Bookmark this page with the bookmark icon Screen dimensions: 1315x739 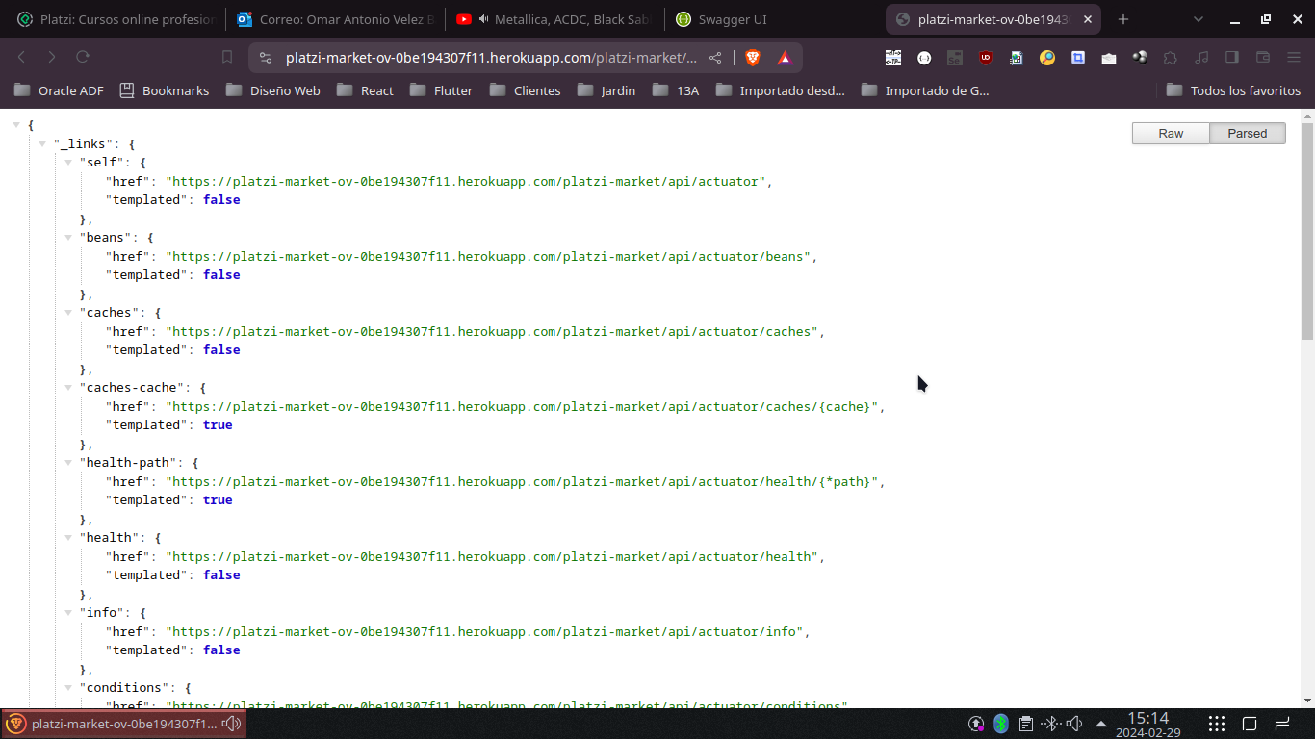point(227,58)
